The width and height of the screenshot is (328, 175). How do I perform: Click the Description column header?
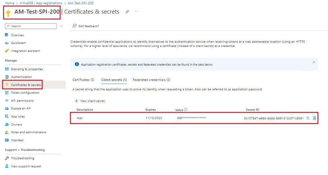pyautogui.click(x=85, y=110)
